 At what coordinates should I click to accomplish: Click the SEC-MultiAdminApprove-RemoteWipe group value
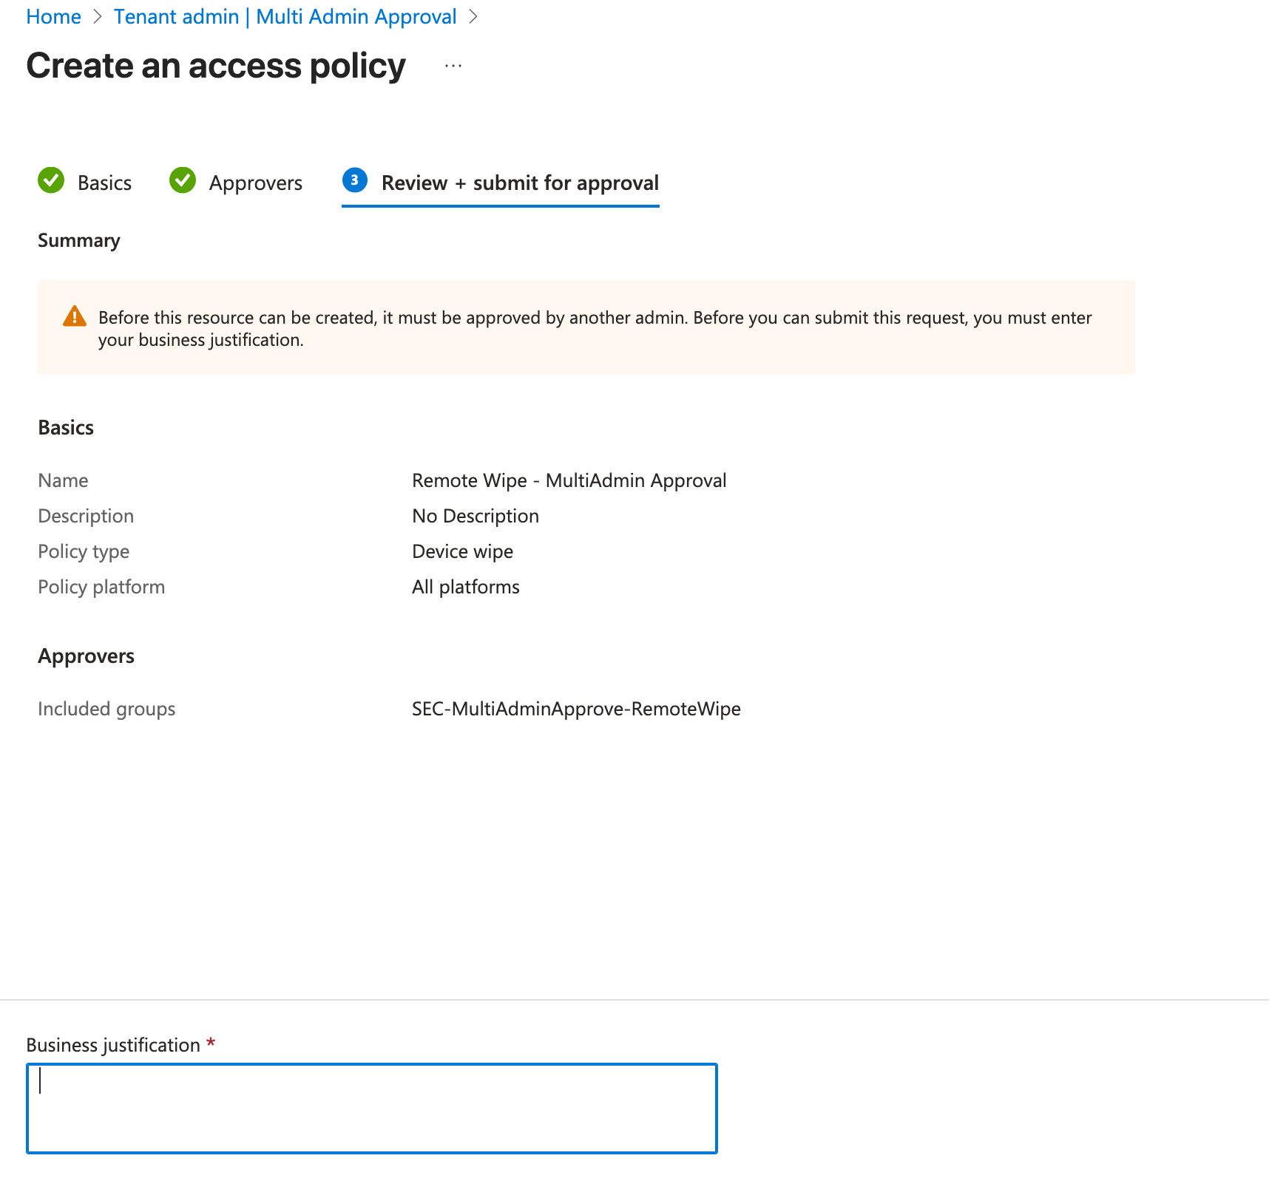click(x=576, y=709)
